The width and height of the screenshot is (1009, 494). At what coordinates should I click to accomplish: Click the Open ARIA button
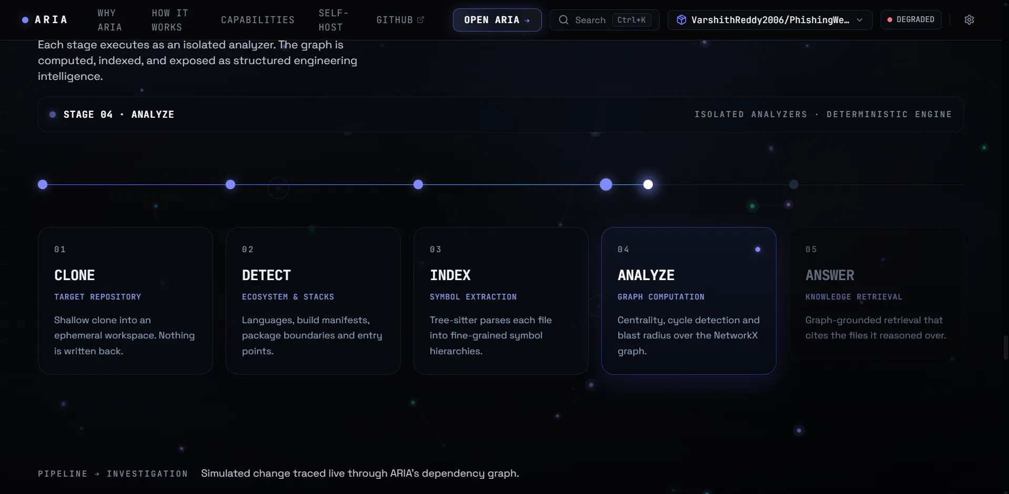click(x=497, y=20)
